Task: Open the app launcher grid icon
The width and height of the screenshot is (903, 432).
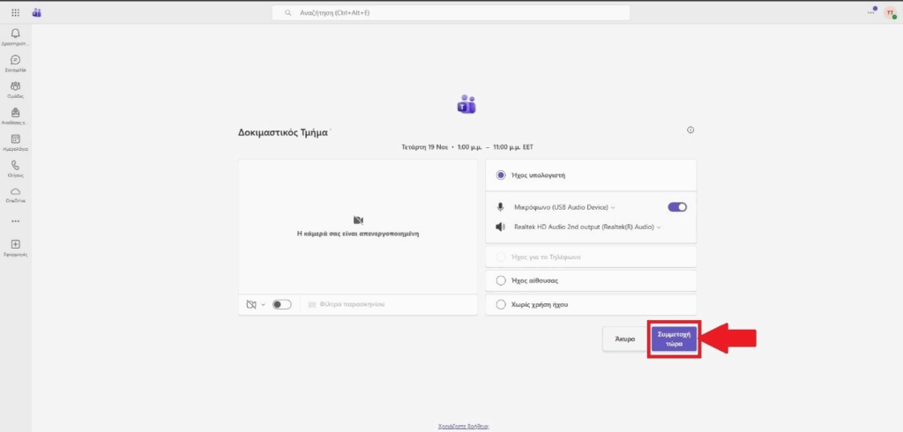Action: [15, 12]
